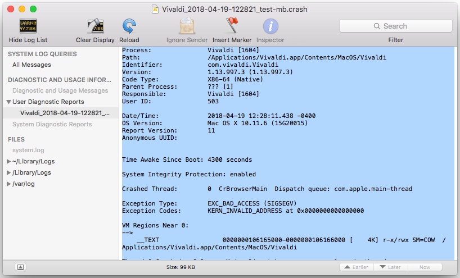Select All Messages in sidebar
The height and width of the screenshot is (278, 460).
pos(31,65)
